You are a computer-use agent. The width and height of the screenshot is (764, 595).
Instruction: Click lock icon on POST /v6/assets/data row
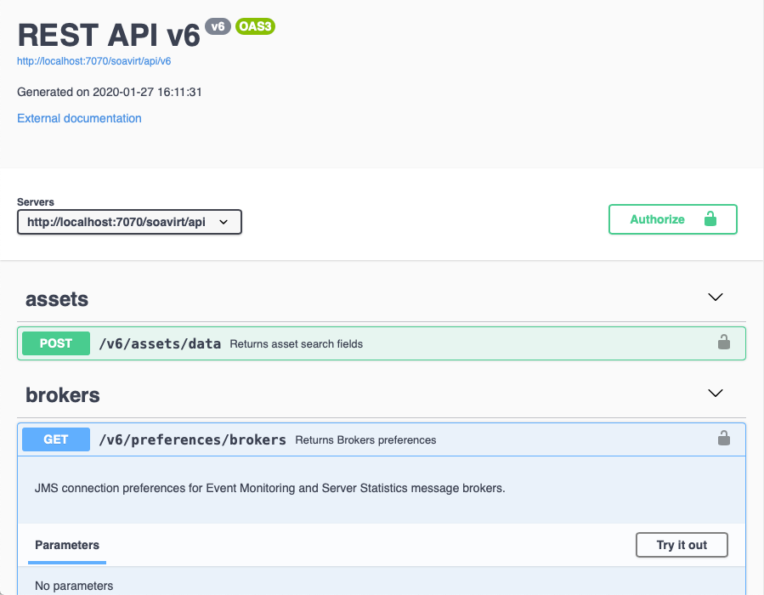click(x=723, y=343)
